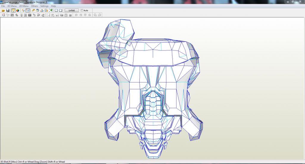Click the panel icon with the orange bar
This screenshot has height=164, width=305.
(46, 10)
